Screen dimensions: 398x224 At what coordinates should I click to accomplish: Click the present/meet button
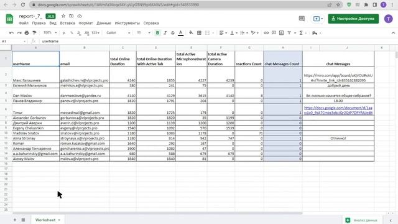tap(318, 19)
